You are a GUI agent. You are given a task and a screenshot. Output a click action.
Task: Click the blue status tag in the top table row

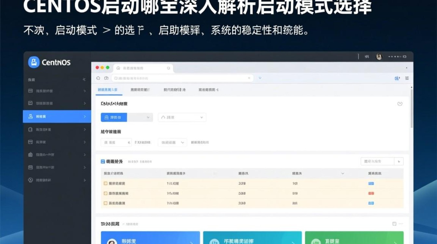371,183
